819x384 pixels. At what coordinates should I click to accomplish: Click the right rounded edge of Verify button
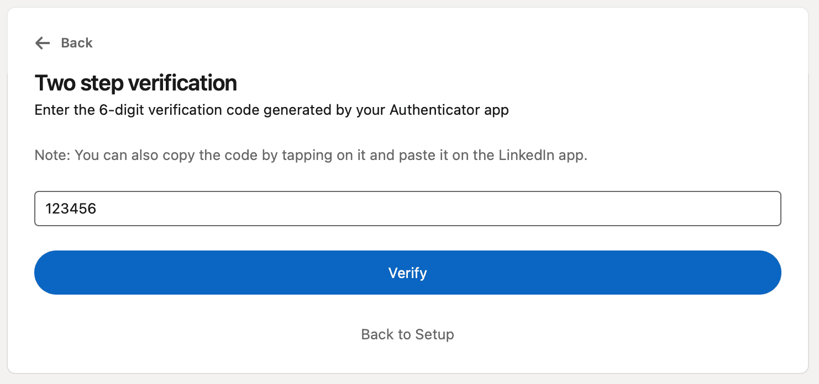pos(769,273)
